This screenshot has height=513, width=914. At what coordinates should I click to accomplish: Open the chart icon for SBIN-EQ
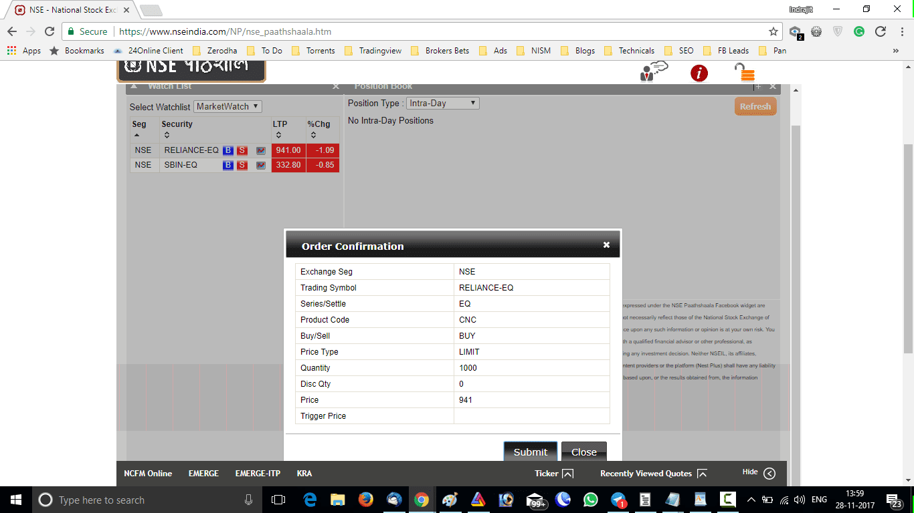260,165
